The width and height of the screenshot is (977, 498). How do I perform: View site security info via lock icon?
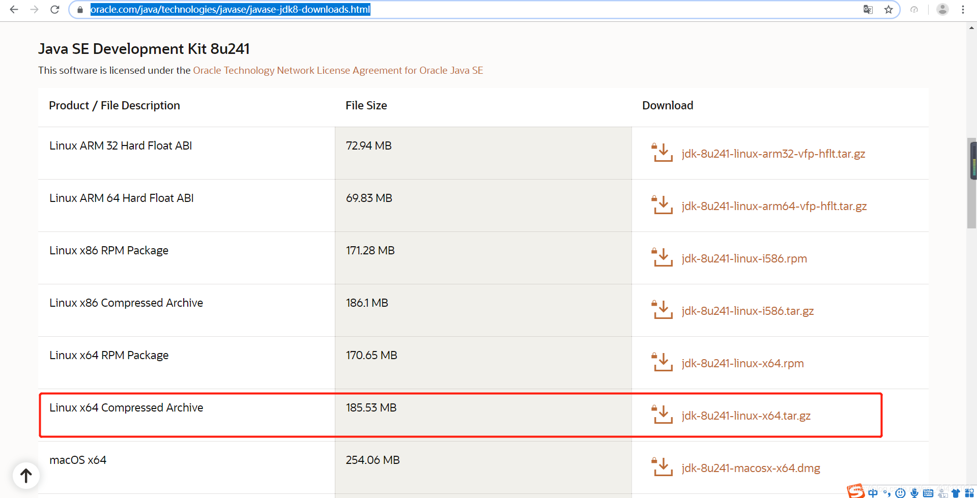(80, 10)
